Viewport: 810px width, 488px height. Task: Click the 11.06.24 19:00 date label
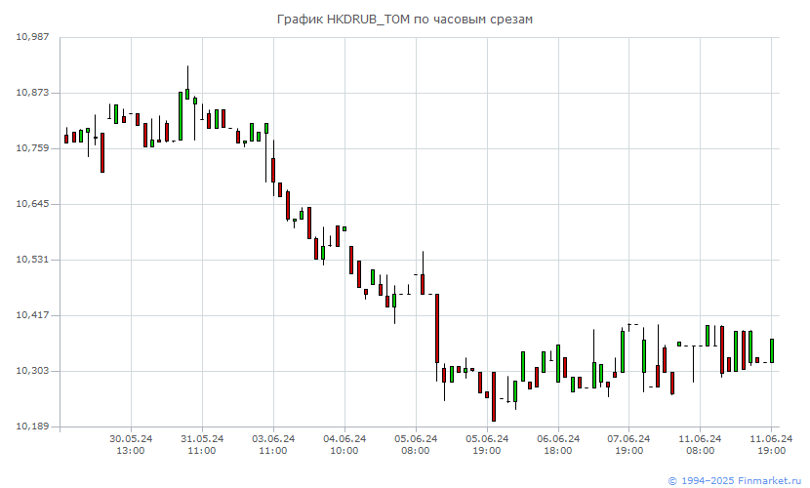[771, 445]
